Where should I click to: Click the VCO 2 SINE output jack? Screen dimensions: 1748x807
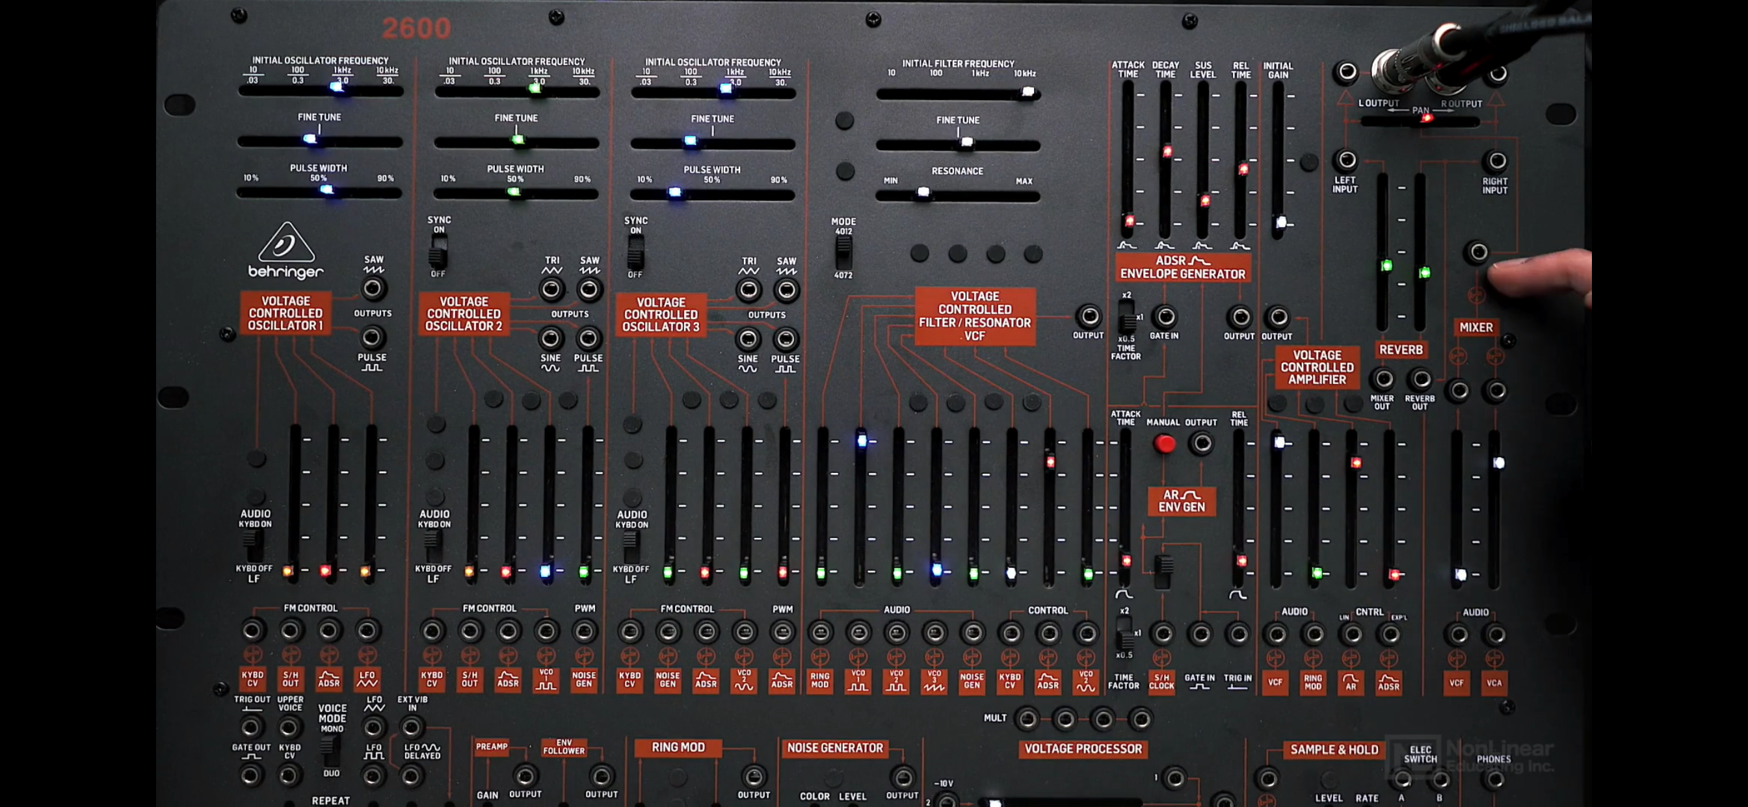[551, 339]
